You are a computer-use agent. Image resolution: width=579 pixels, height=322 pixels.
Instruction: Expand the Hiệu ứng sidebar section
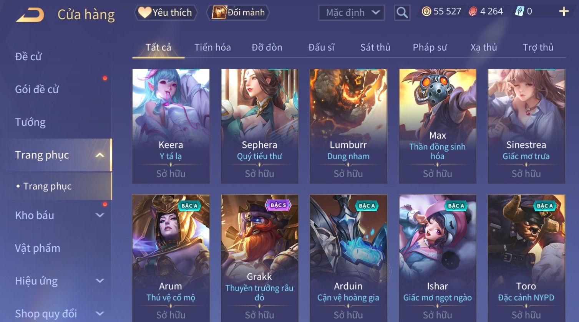[100, 281]
